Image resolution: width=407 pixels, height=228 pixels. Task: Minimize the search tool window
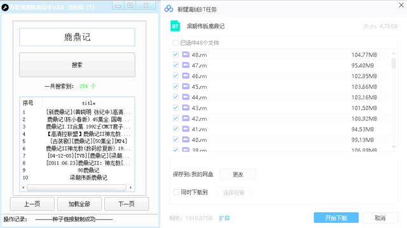point(118,6)
